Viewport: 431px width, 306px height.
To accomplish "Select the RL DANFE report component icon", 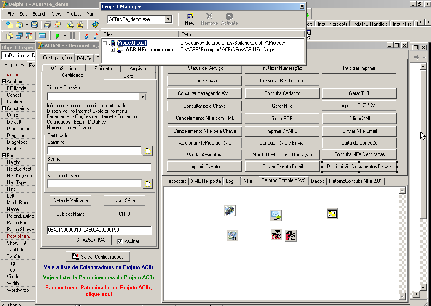I will point(233,235).
